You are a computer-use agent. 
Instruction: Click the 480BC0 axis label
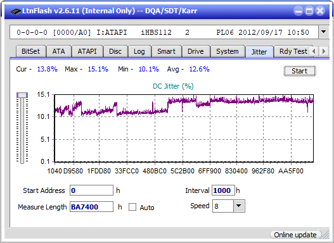155,171
